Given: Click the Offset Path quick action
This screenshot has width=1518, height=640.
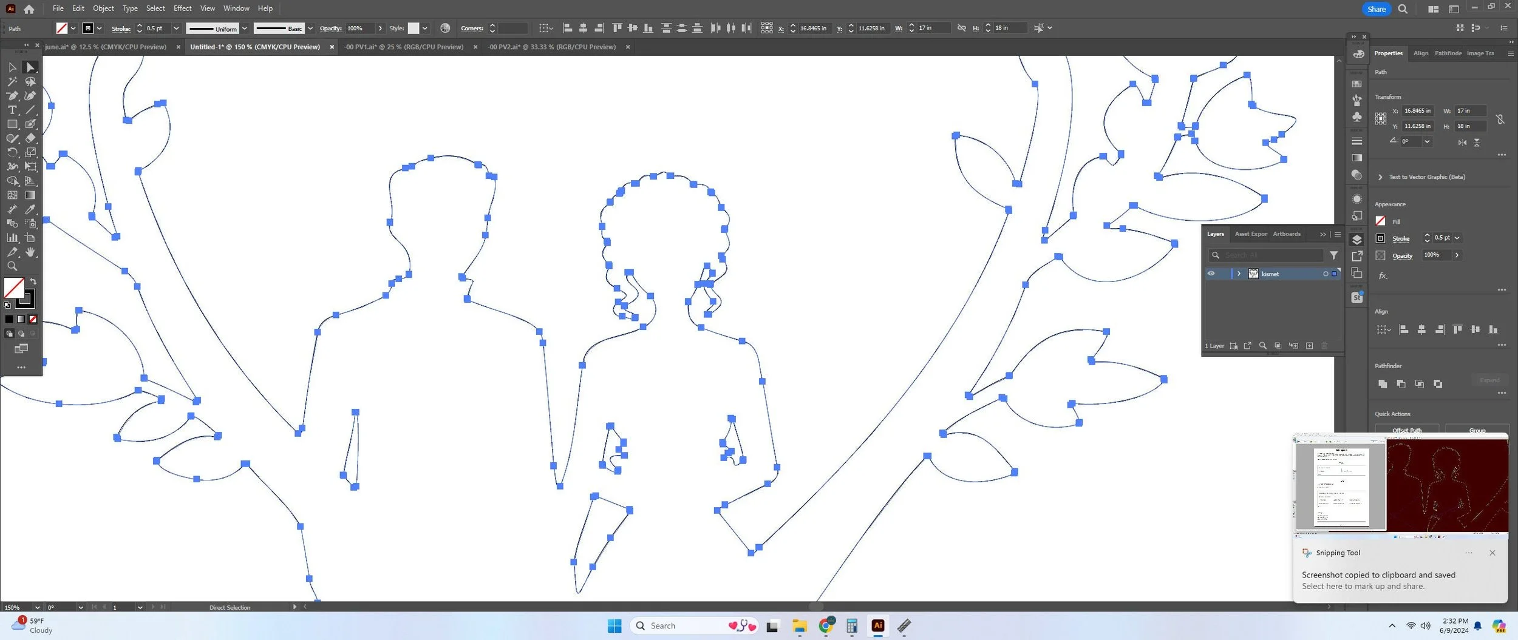Looking at the screenshot, I should coord(1406,430).
